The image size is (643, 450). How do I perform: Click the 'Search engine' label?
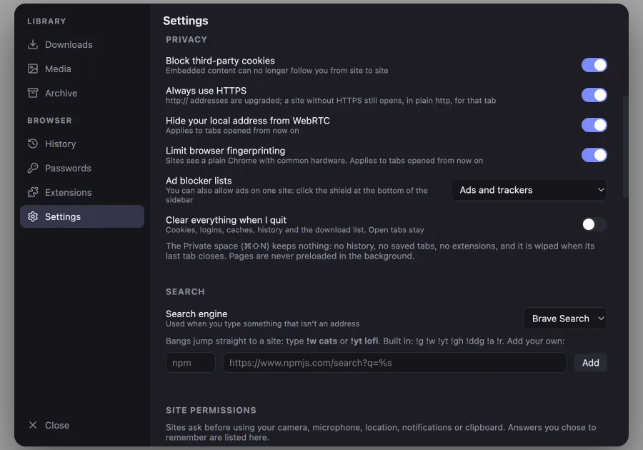point(196,314)
